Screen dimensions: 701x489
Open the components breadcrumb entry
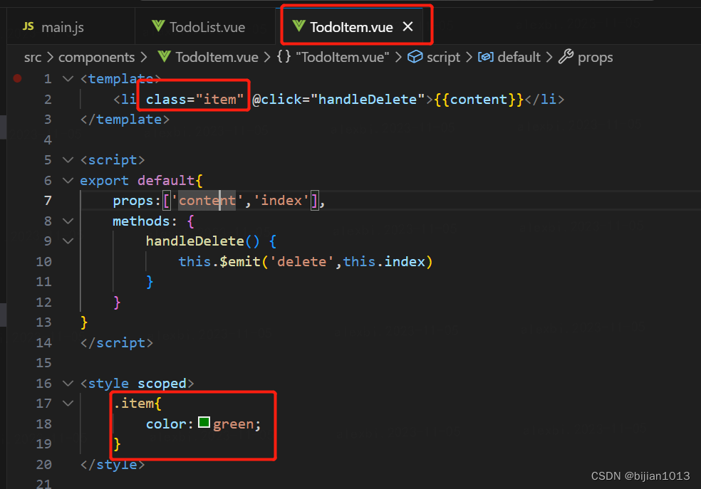[96, 57]
